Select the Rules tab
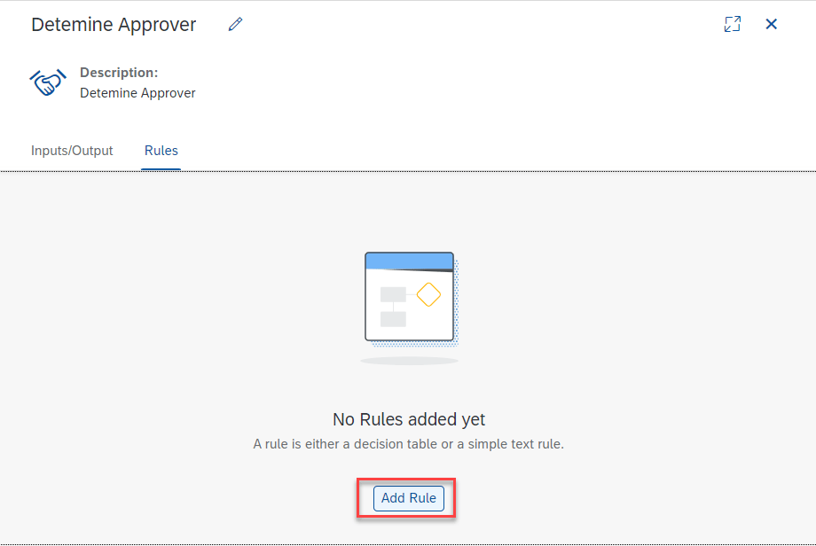The width and height of the screenshot is (816, 546). point(161,151)
